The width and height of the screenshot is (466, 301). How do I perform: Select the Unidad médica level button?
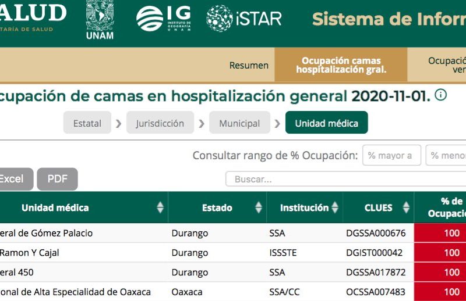click(326, 123)
